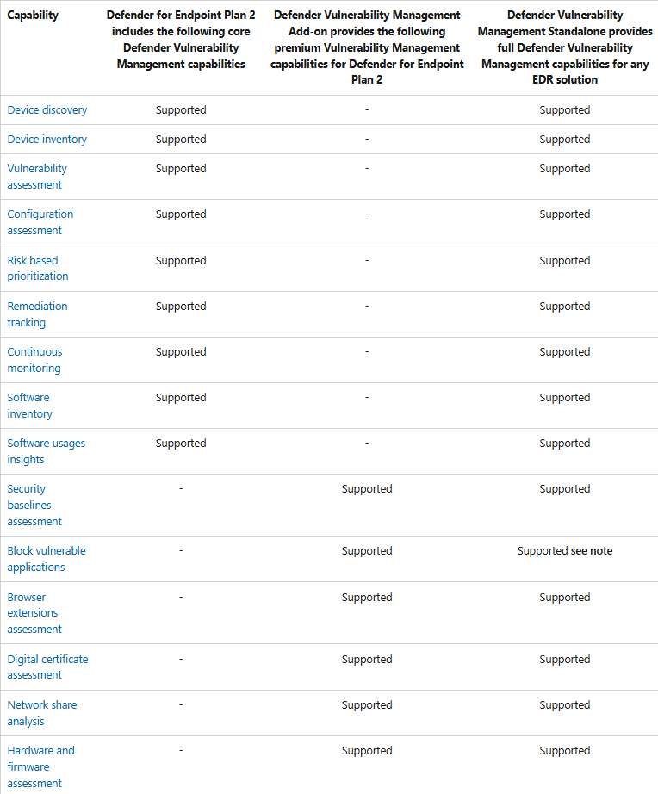
Task: Open Hardware and firmware assessment link
Action: tap(40, 766)
